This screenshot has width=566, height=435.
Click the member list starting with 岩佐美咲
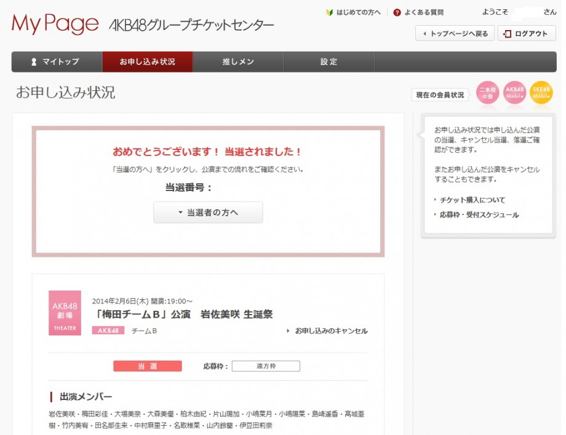pyautogui.click(x=207, y=420)
